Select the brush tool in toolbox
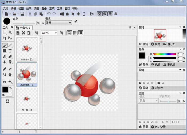The image size is (187, 135). (x=5, y=45)
